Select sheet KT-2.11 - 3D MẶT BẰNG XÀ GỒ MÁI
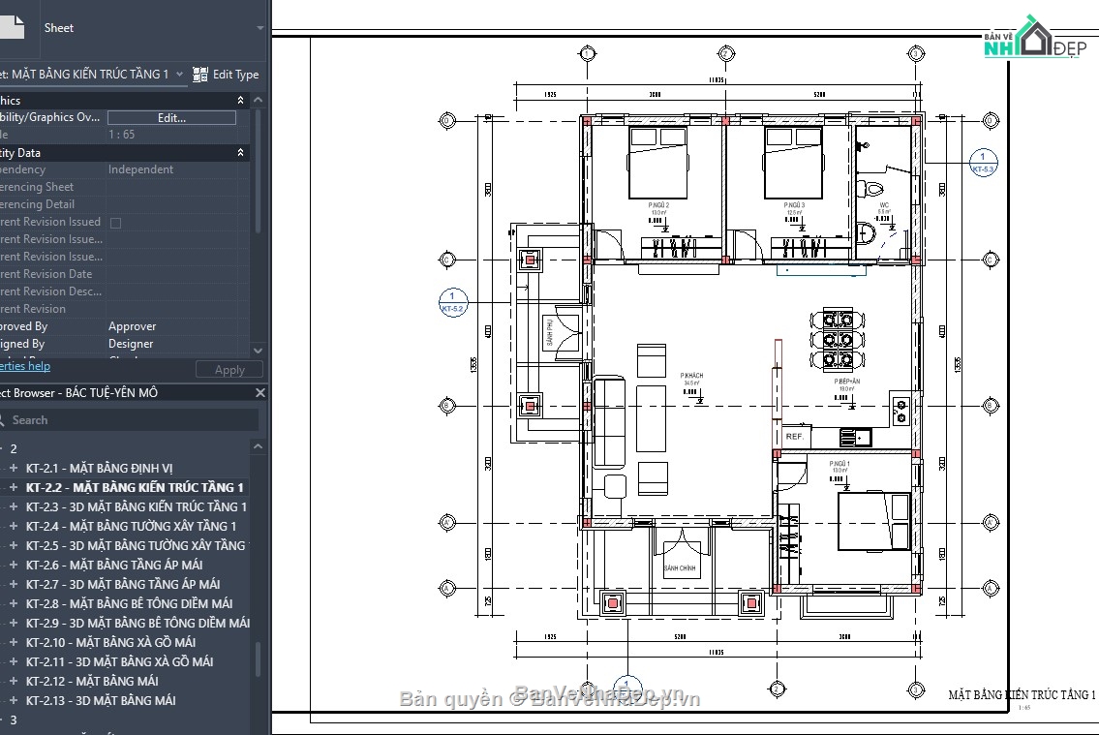The width and height of the screenshot is (1099, 735). tap(120, 662)
